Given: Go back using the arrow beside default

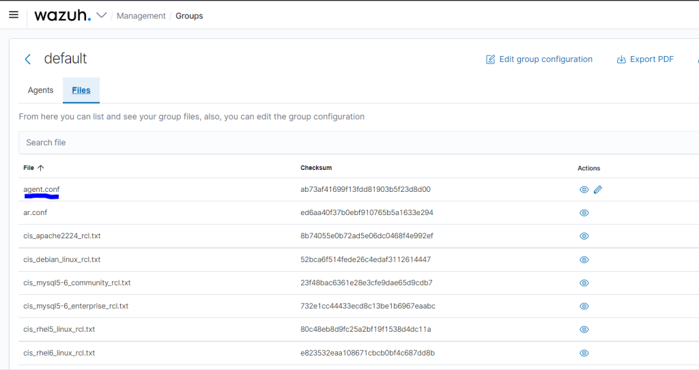Looking at the screenshot, I should coord(27,59).
